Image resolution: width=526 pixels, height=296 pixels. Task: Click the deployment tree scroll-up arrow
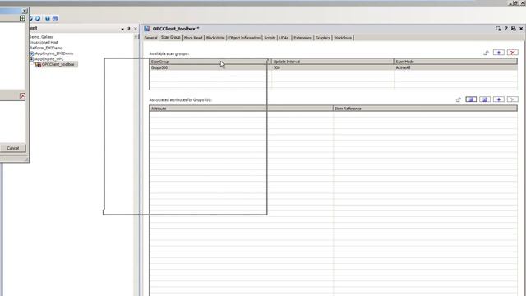pos(136,36)
